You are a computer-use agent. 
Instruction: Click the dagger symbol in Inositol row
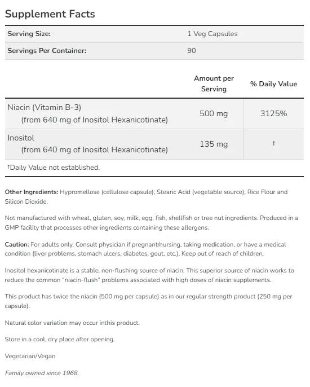[274, 143]
